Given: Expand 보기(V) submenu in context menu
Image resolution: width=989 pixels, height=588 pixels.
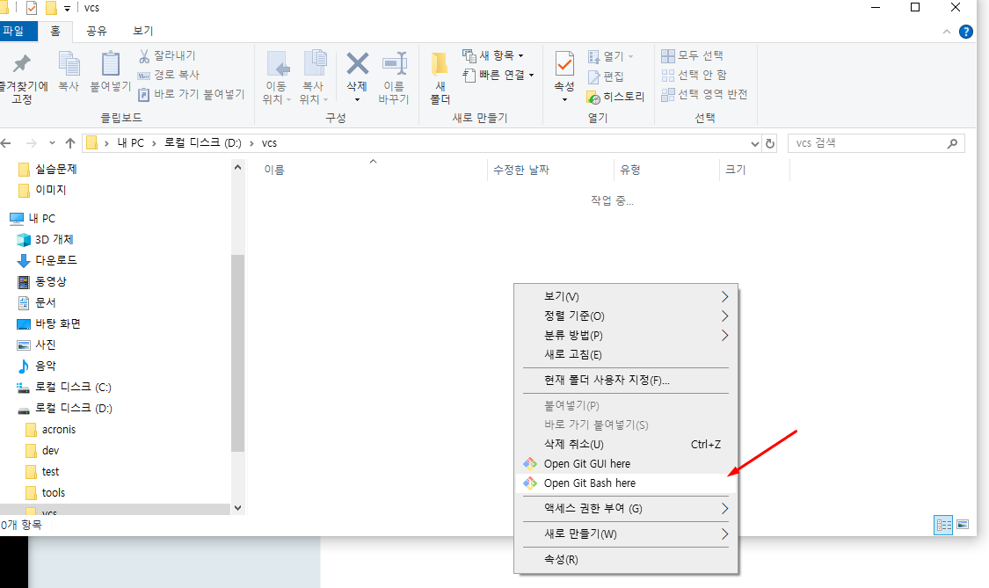Looking at the screenshot, I should (626, 296).
